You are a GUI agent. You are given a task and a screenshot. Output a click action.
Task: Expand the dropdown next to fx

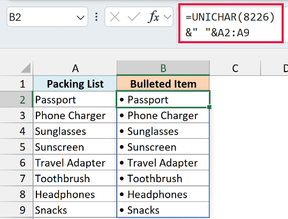(168, 17)
